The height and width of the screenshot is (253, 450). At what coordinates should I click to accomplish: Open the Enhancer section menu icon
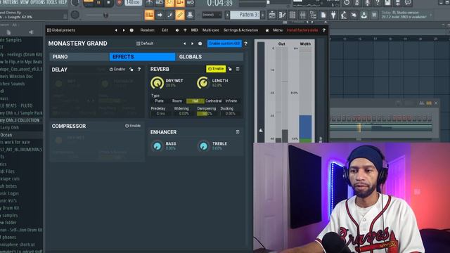pos(238,132)
